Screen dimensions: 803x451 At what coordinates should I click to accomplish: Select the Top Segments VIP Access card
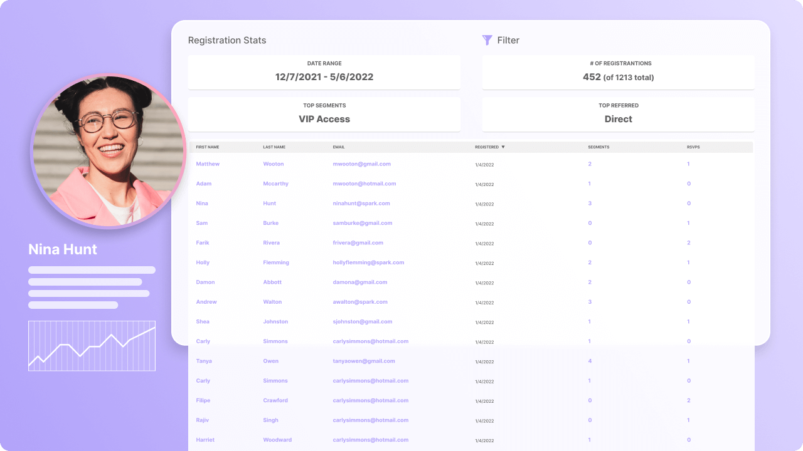tap(324, 114)
